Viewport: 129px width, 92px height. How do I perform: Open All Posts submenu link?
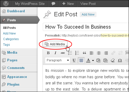click(9, 28)
